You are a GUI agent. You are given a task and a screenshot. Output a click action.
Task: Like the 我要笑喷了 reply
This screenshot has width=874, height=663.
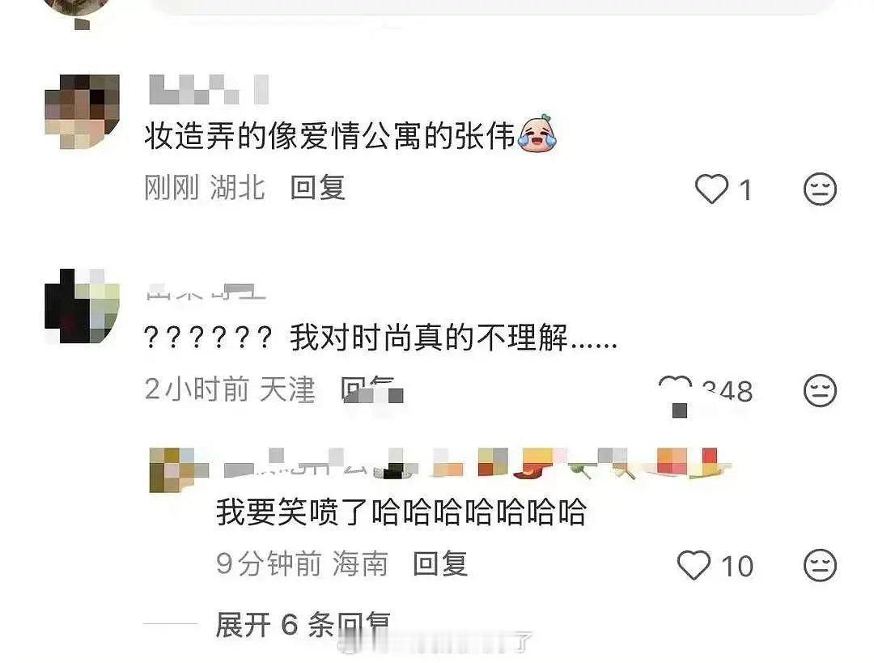694,565
